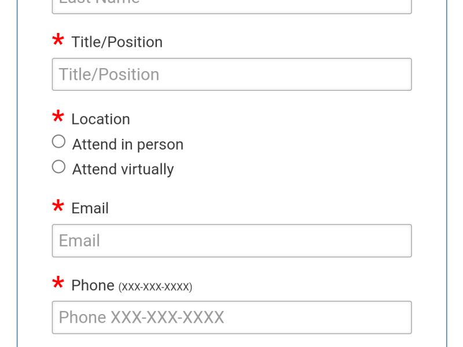
Task: Click the Attend in person label text
Action: (127, 144)
